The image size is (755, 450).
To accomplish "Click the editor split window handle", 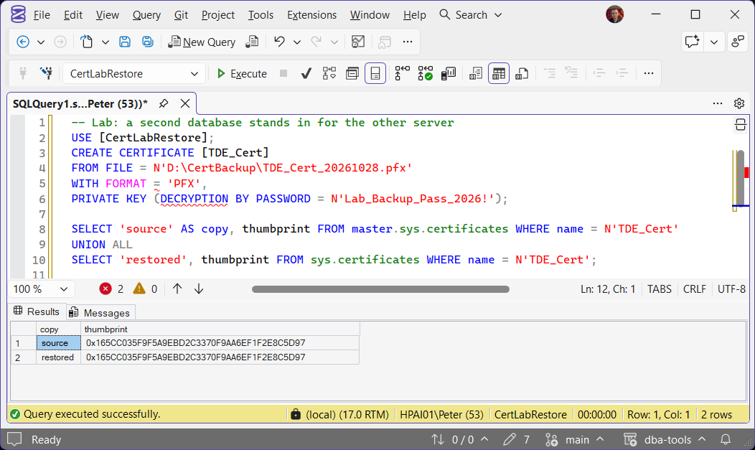I will pos(740,125).
